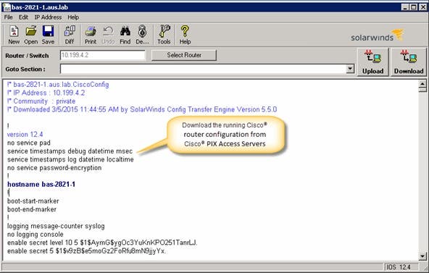
Task: Click the scrollbar up arrow in config pane
Action: pos(422,84)
